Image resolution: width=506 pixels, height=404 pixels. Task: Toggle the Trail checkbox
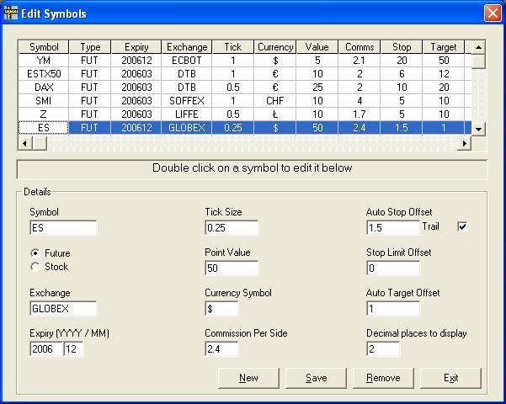(x=461, y=226)
